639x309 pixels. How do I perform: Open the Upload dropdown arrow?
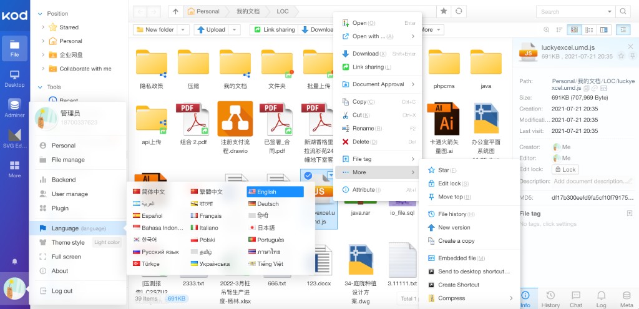click(x=234, y=29)
